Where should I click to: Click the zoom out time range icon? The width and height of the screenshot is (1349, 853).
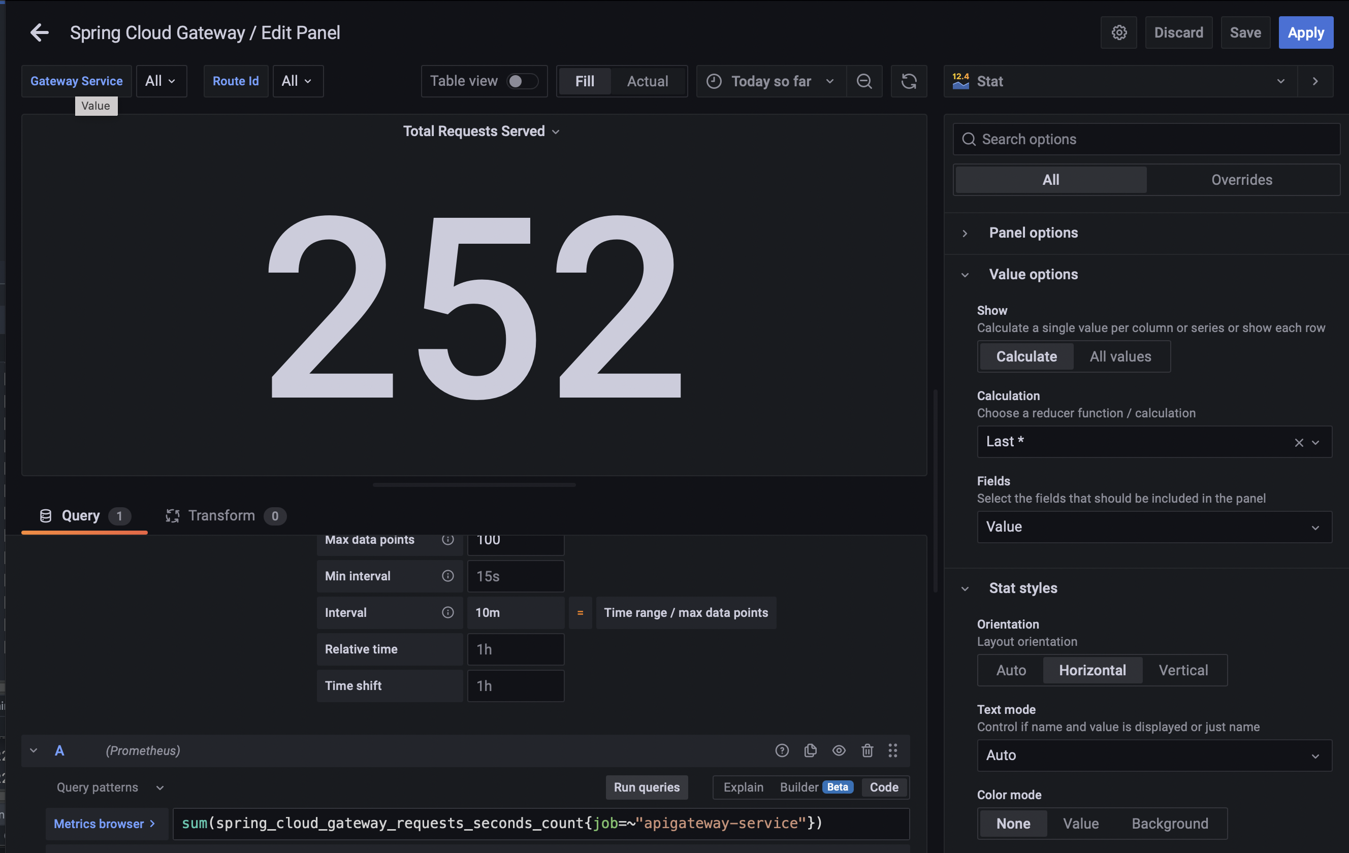(x=864, y=81)
